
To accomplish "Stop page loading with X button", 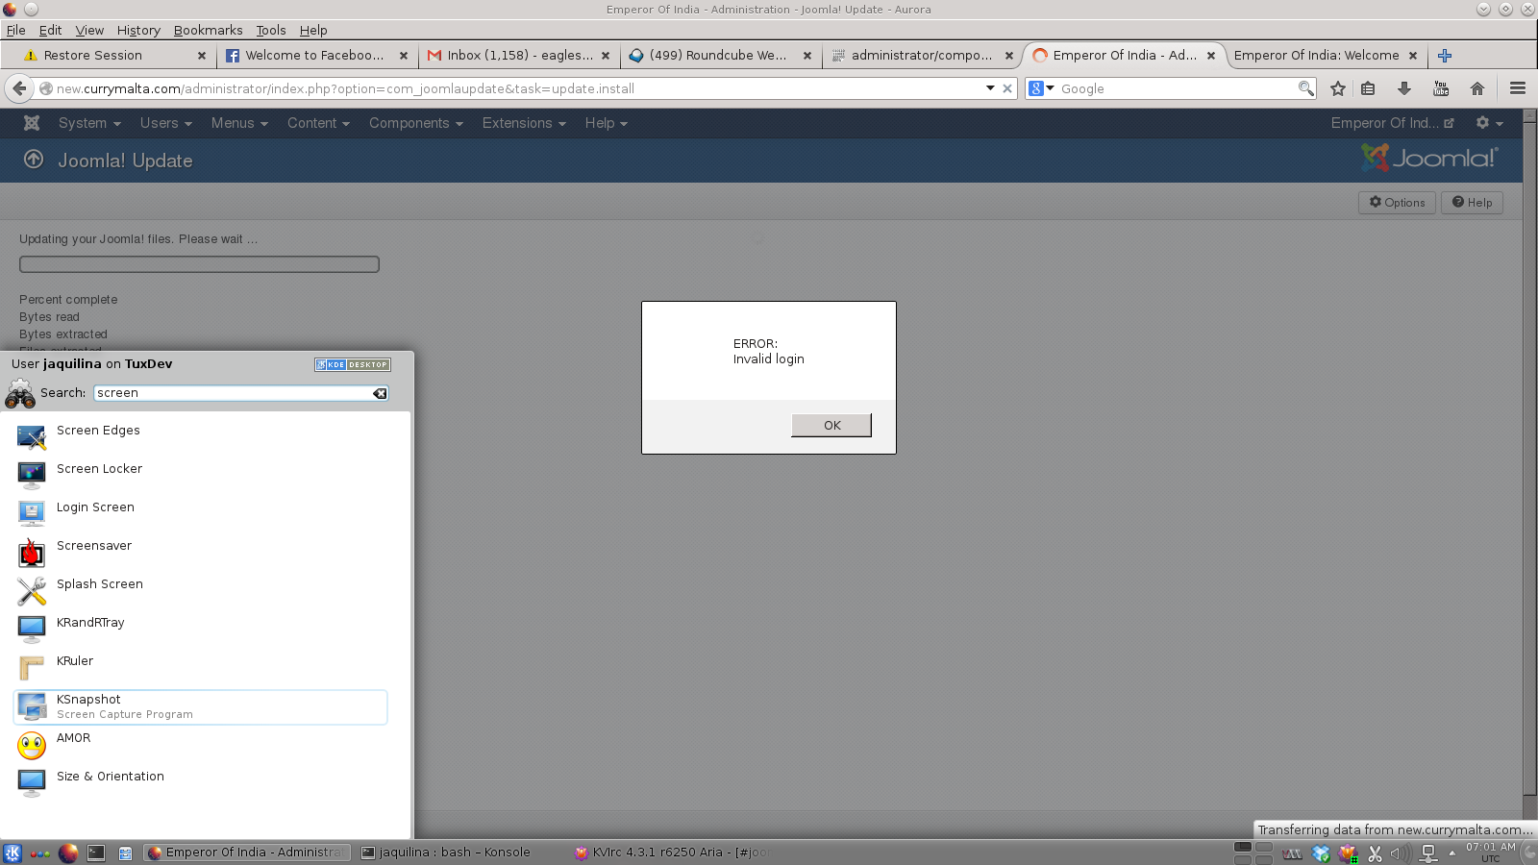I will click(1007, 88).
